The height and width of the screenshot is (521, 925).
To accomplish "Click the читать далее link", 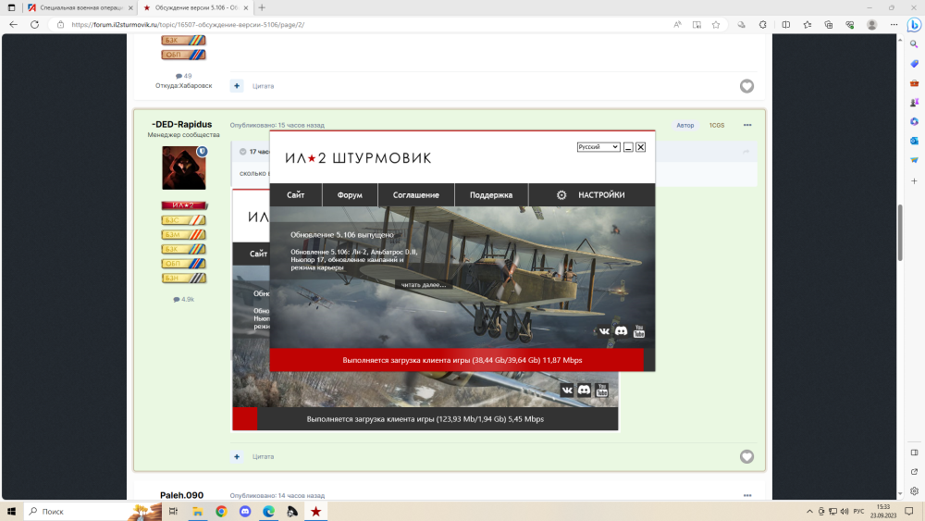I will [x=424, y=285].
